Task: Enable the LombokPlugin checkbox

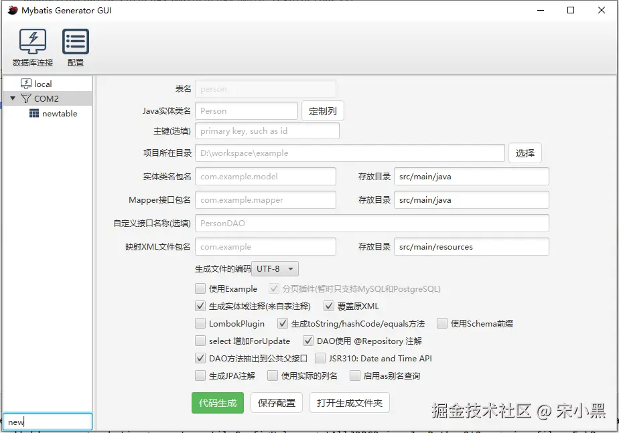Action: click(200, 323)
